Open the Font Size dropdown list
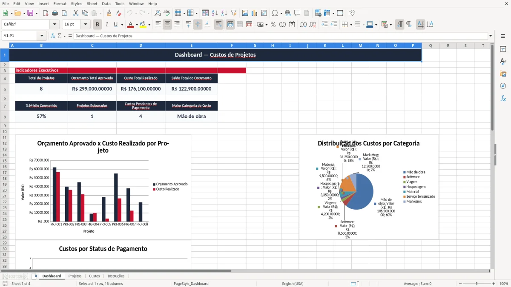Image resolution: width=511 pixels, height=287 pixels. pyautogui.click(x=86, y=25)
